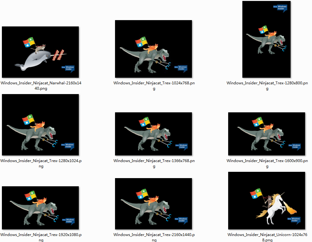Select the Narwhal 2160x1440 image thumbnail
The width and height of the screenshot is (312, 242).
pyautogui.click(x=40, y=52)
